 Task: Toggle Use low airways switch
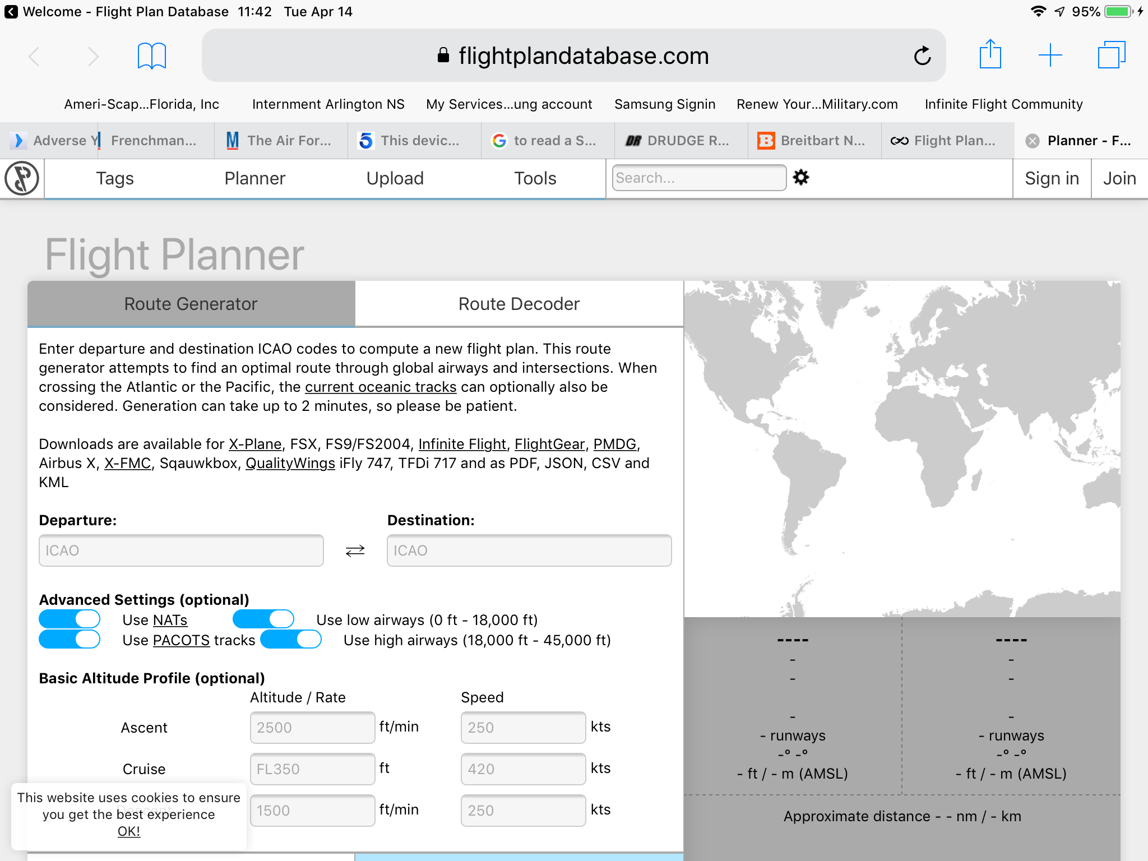point(263,619)
